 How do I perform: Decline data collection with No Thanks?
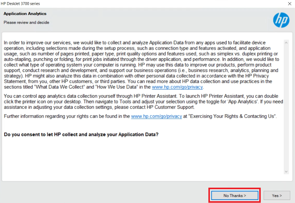coord(235,195)
